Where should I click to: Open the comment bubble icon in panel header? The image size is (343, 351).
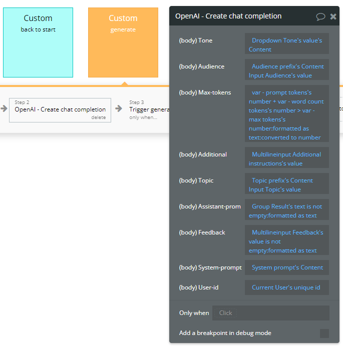tap(320, 16)
